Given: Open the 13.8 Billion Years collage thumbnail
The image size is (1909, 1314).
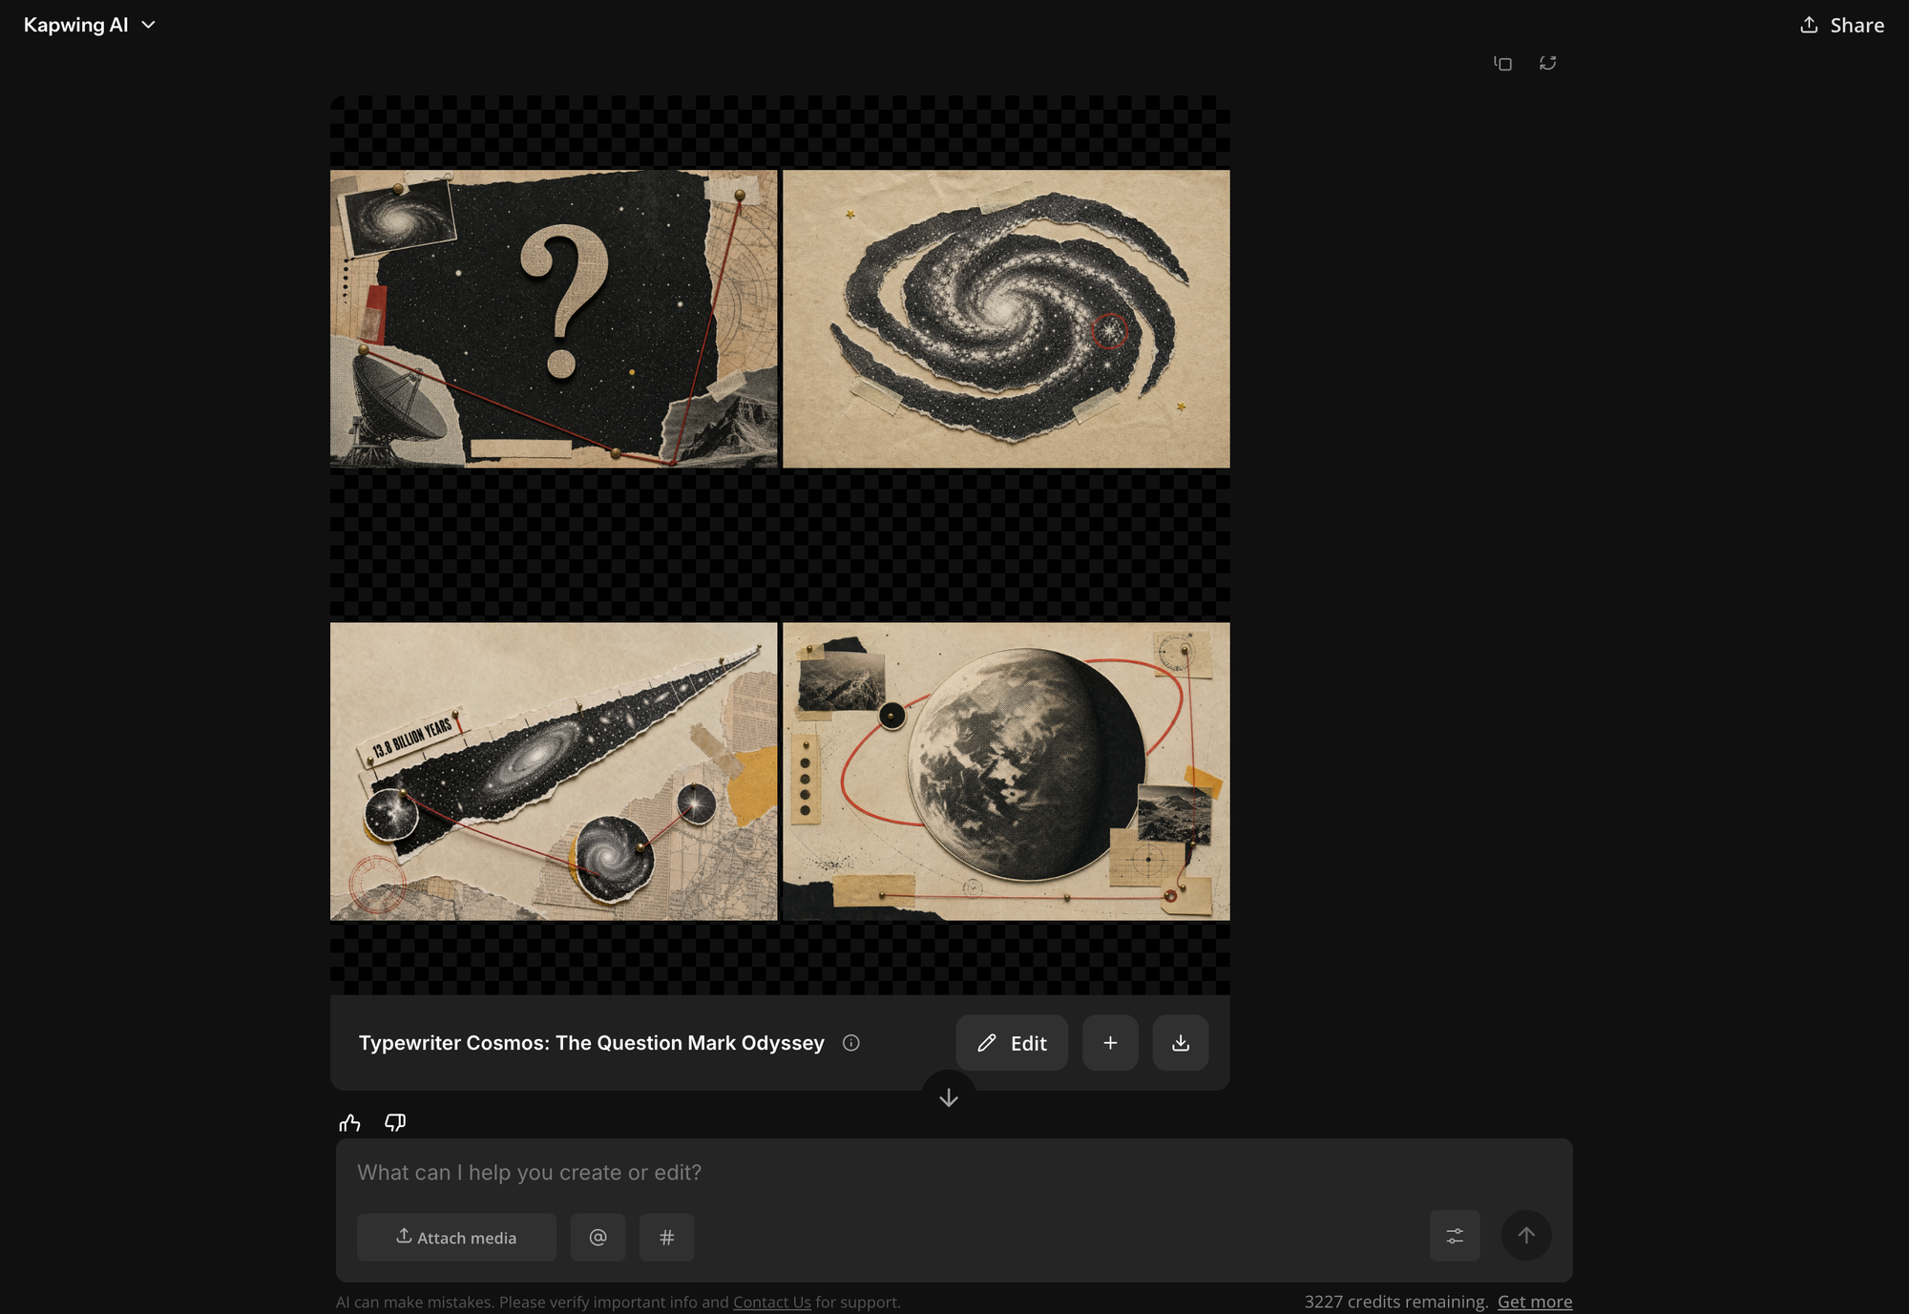Looking at the screenshot, I should point(554,771).
